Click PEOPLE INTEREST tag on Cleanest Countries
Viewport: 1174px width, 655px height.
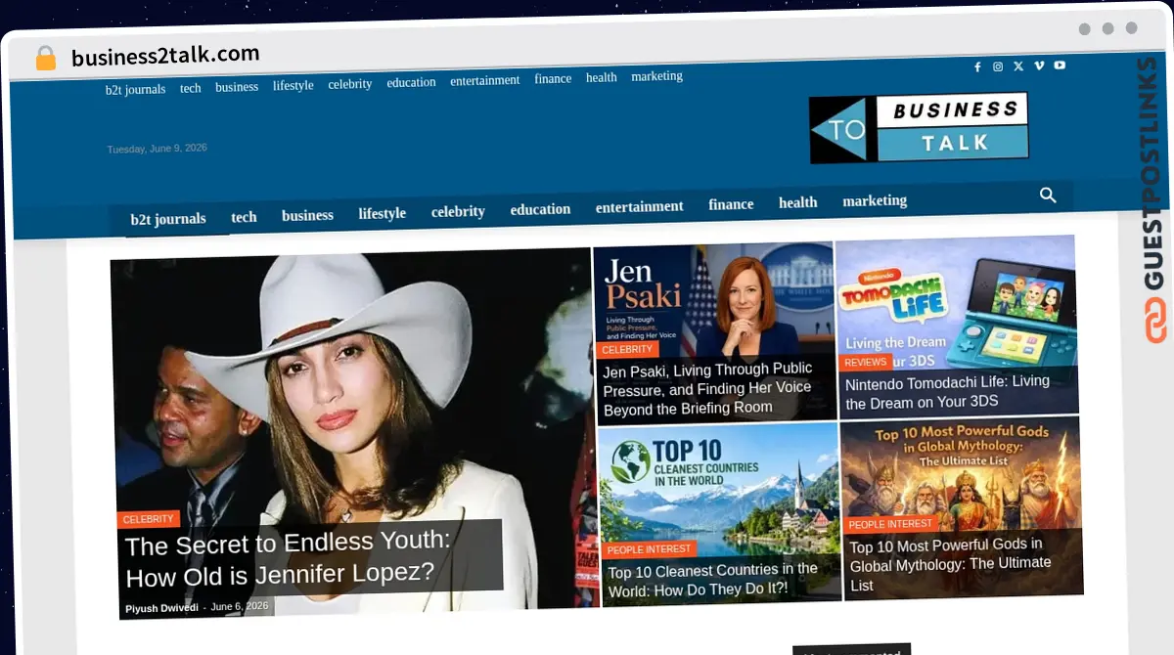pyautogui.click(x=650, y=549)
